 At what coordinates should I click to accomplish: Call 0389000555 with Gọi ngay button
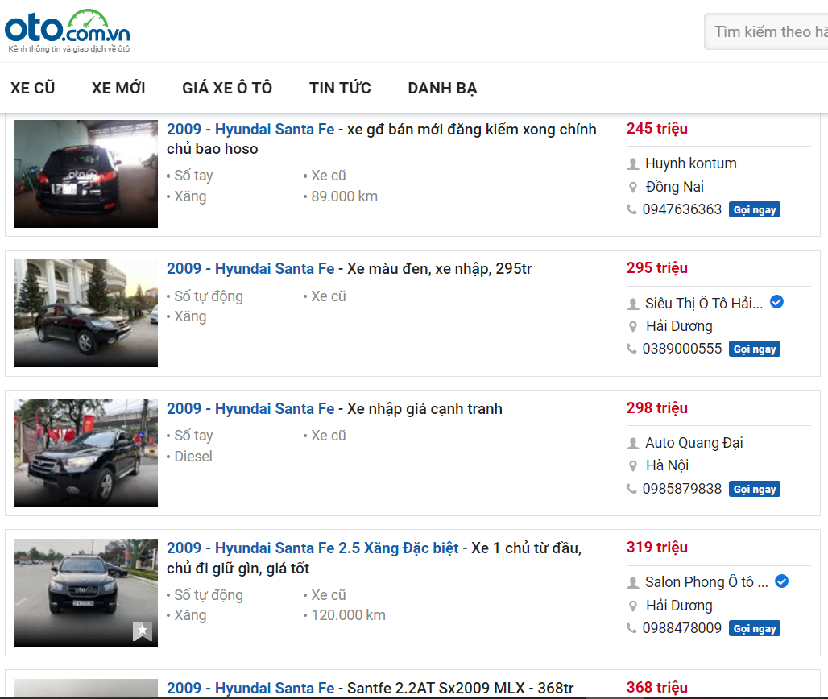pyautogui.click(x=755, y=349)
